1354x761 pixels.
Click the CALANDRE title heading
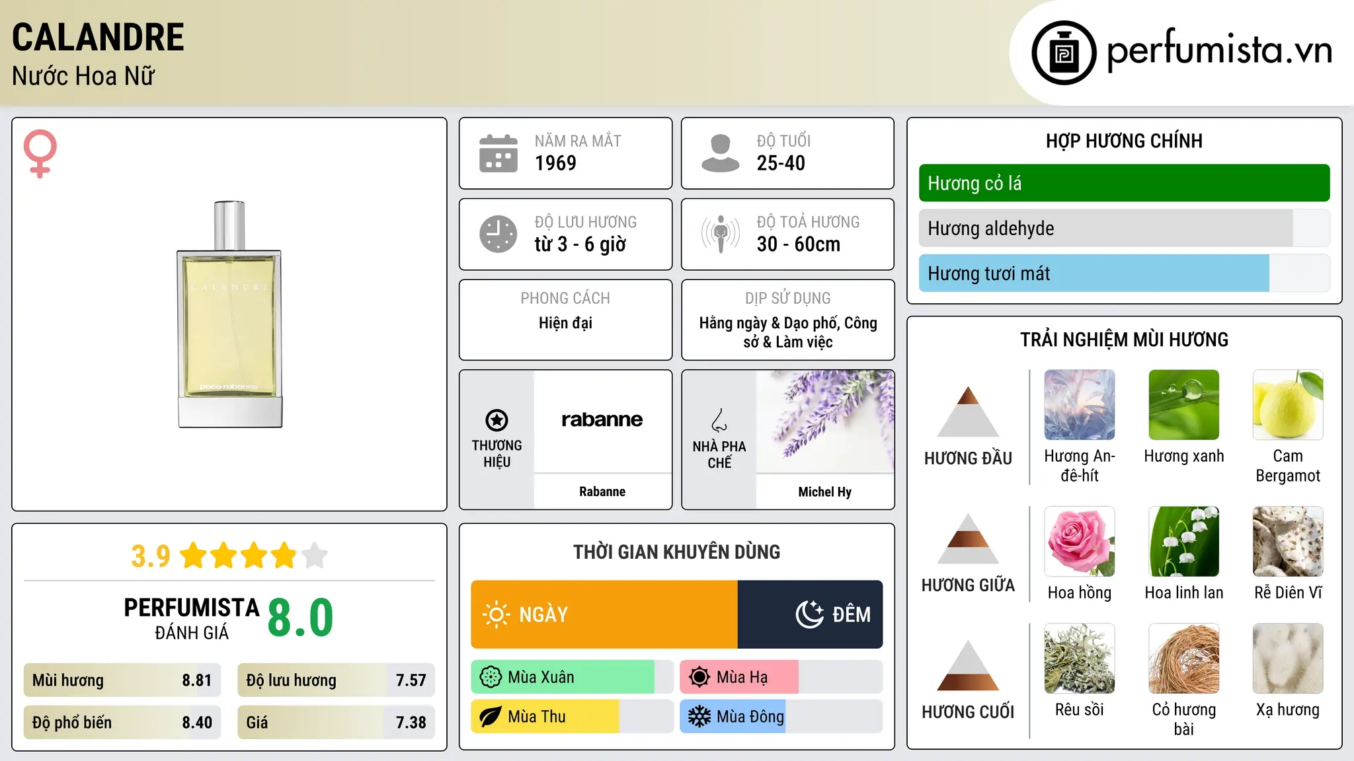[98, 37]
